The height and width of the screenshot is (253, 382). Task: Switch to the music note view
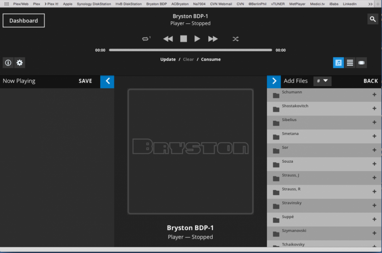point(338,63)
